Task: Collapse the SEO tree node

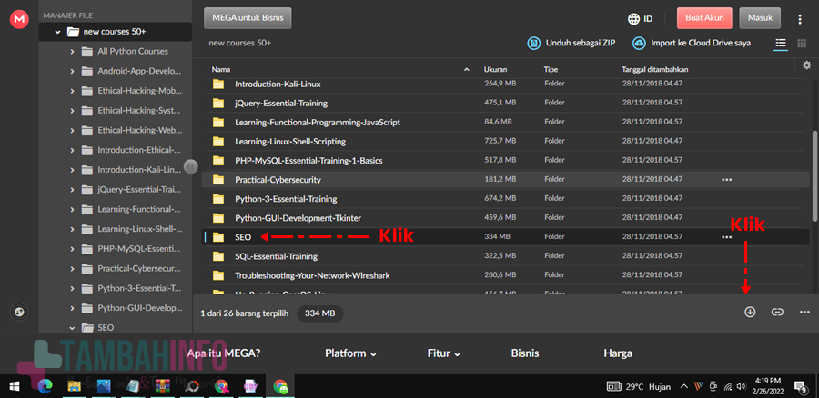Action: (x=72, y=328)
